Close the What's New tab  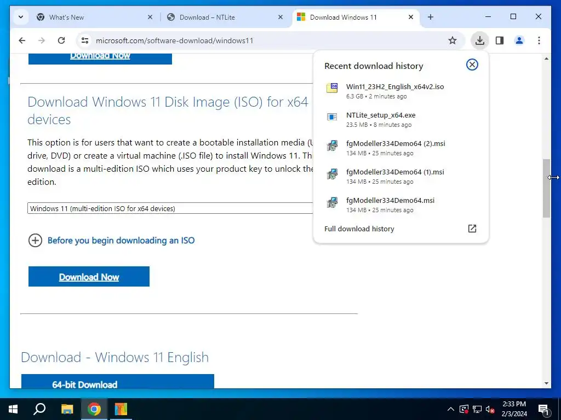click(150, 17)
